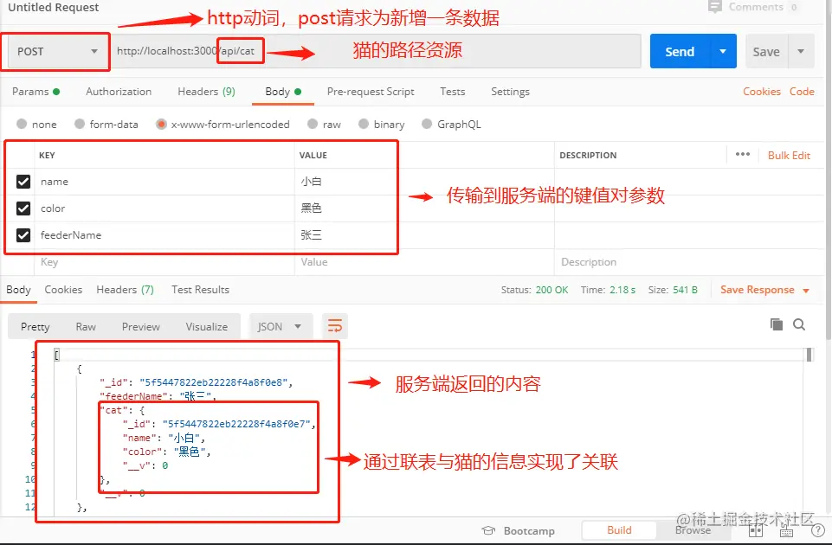Open the JSON format dropdown
Viewport: 832px width, 545px height.
click(x=281, y=326)
